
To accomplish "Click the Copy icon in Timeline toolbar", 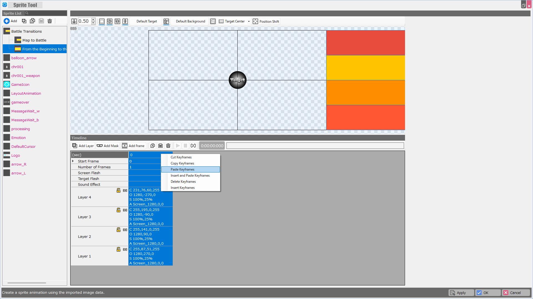I will [x=152, y=145].
